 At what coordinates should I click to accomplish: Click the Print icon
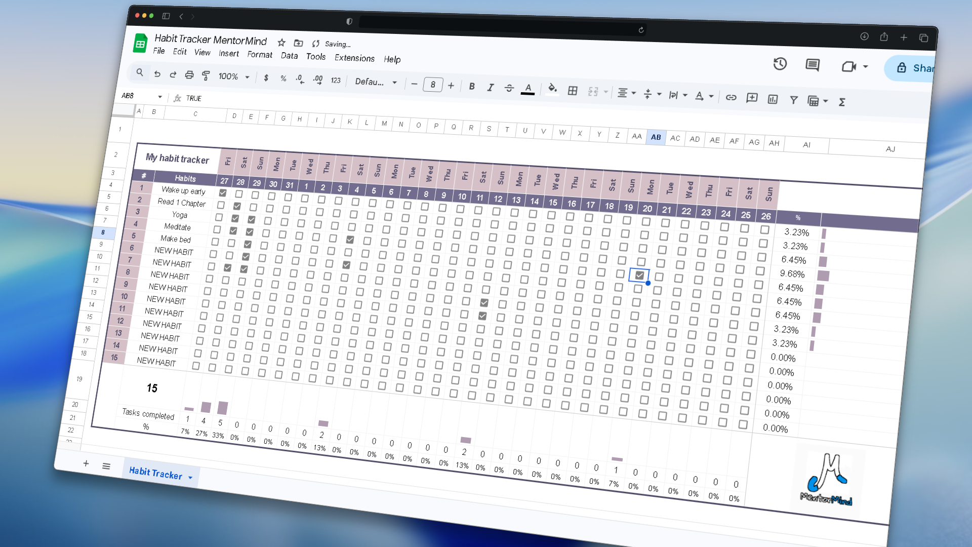pos(189,75)
